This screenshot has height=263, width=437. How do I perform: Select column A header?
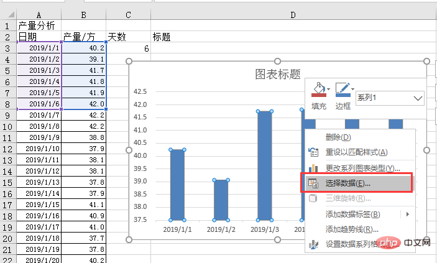(39, 14)
